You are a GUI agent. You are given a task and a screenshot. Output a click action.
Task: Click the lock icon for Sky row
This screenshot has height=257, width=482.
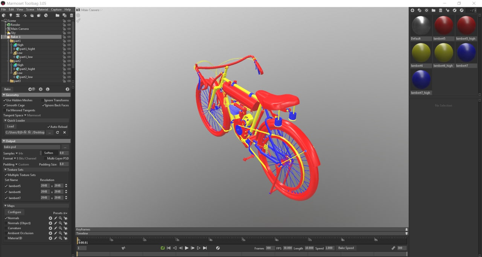pos(64,33)
